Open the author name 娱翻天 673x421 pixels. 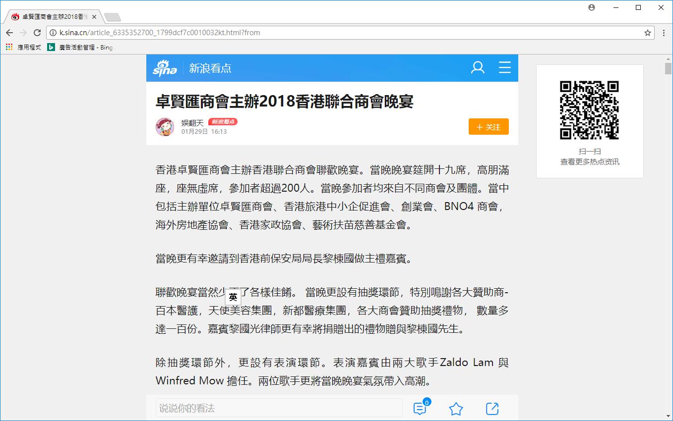(192, 123)
